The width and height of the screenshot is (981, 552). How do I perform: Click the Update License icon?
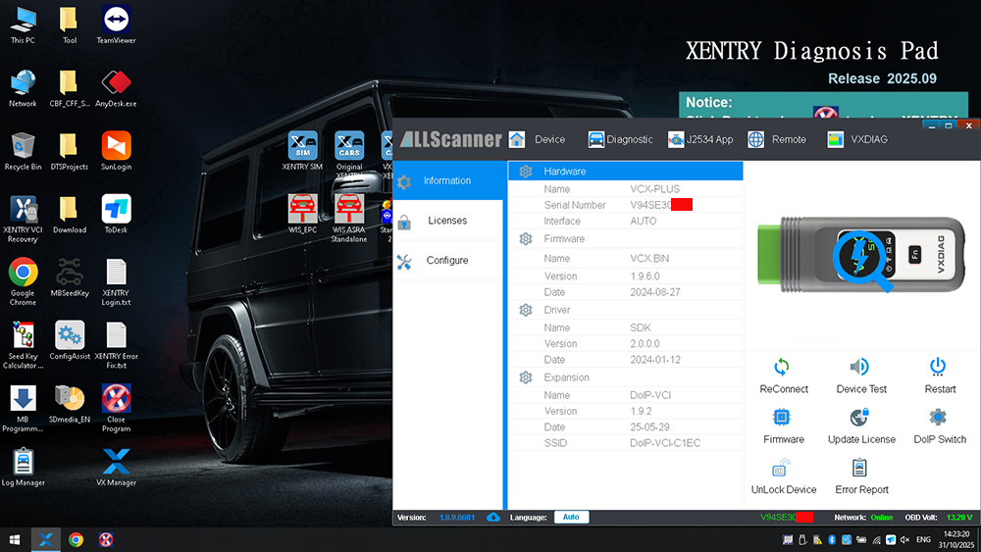[x=860, y=418]
